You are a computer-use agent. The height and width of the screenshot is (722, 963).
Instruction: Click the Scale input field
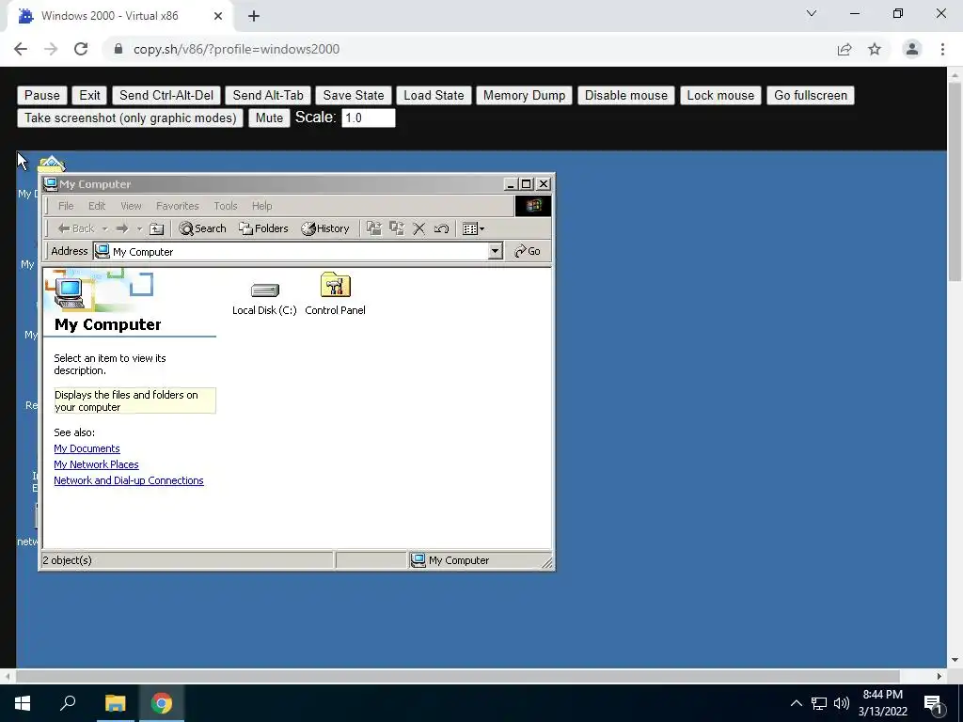pos(368,118)
